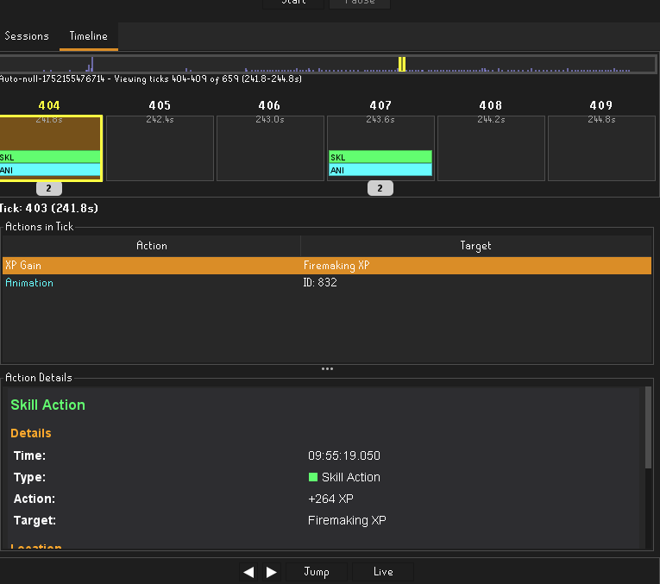Click the Pause button at top
This screenshot has width=660, height=584.
click(360, 3)
